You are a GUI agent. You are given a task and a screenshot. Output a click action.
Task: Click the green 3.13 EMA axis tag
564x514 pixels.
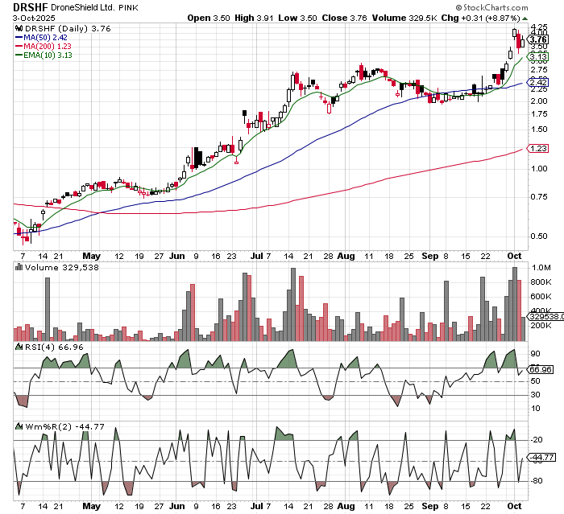tap(538, 56)
